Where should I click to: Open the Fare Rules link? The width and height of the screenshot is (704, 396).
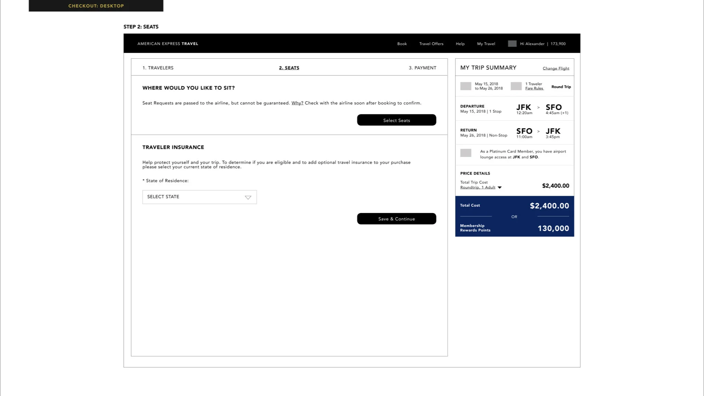534,88
